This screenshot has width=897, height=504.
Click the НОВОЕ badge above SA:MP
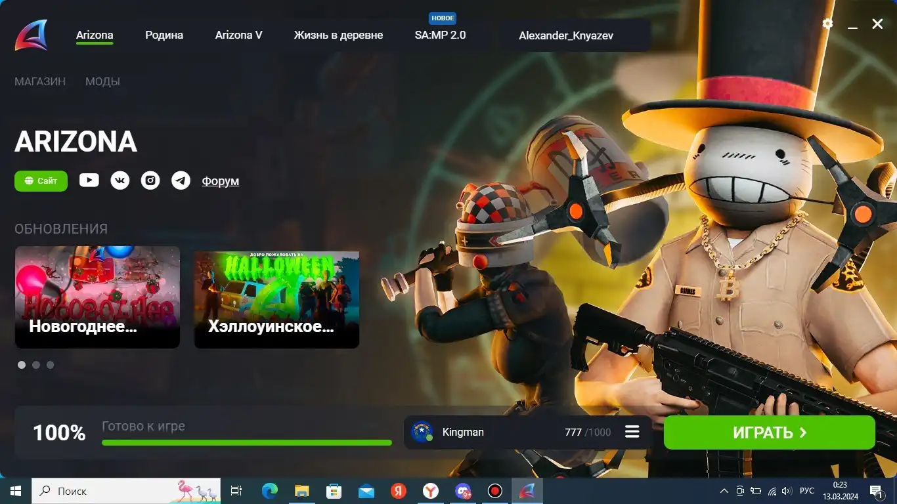(443, 18)
